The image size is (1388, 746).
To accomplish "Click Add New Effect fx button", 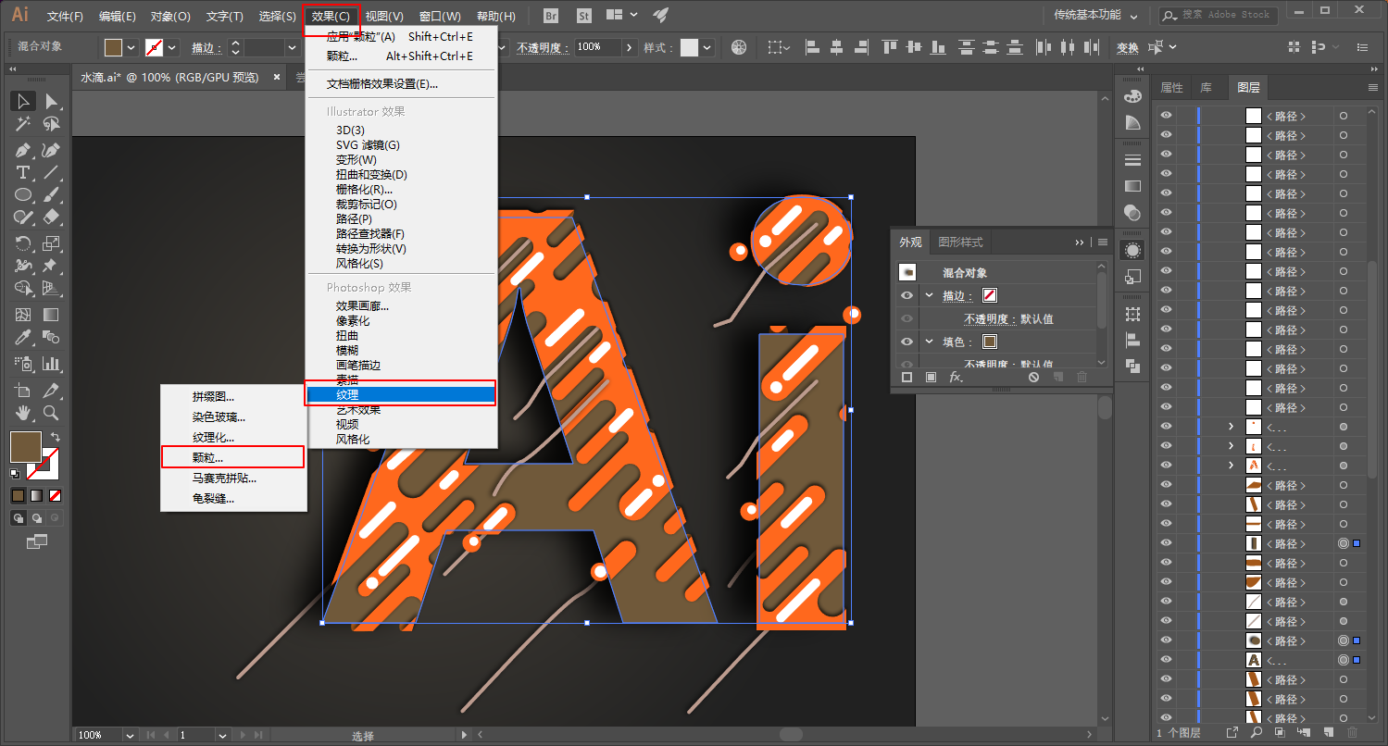I will coord(957,378).
